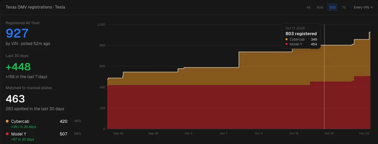The width and height of the screenshot is (378, 144).
Task: Click the 1,000 y-axis label
Action: 101,24
